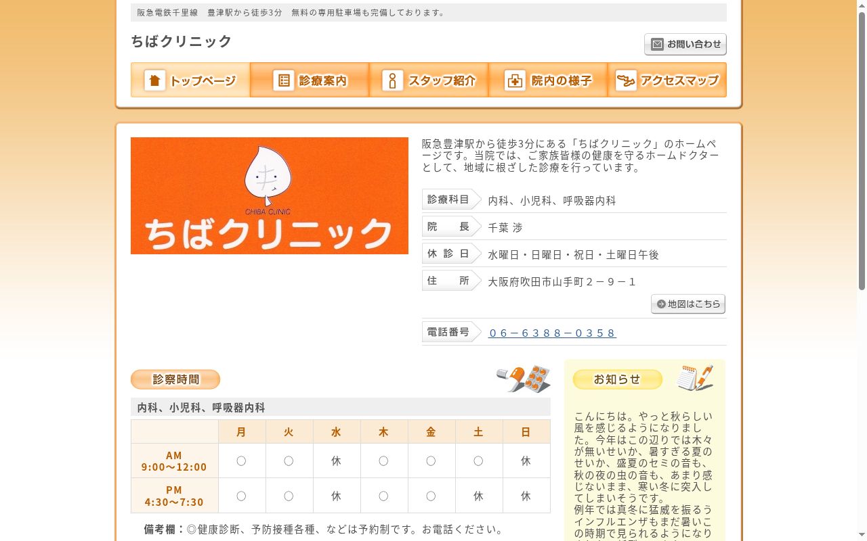Image resolution: width=867 pixels, height=541 pixels.
Task: Click the arrow icon on 地図はこちら button
Action: point(661,304)
